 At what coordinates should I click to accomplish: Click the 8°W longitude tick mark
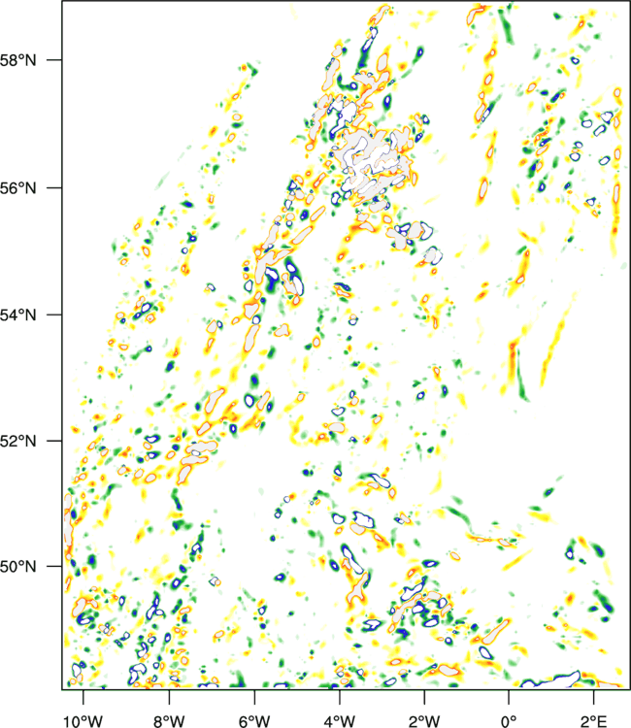169,697
